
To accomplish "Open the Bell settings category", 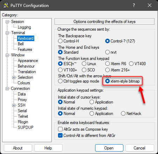I will 21,44.
